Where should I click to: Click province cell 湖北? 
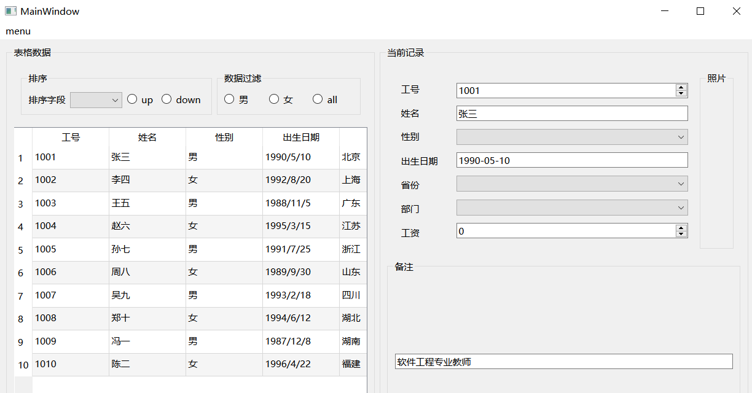click(x=353, y=319)
